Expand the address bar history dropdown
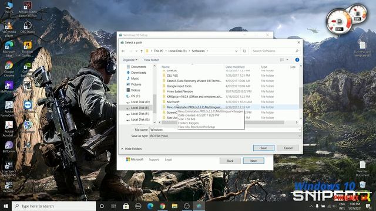The width and height of the screenshot is (376, 211). click(236, 51)
